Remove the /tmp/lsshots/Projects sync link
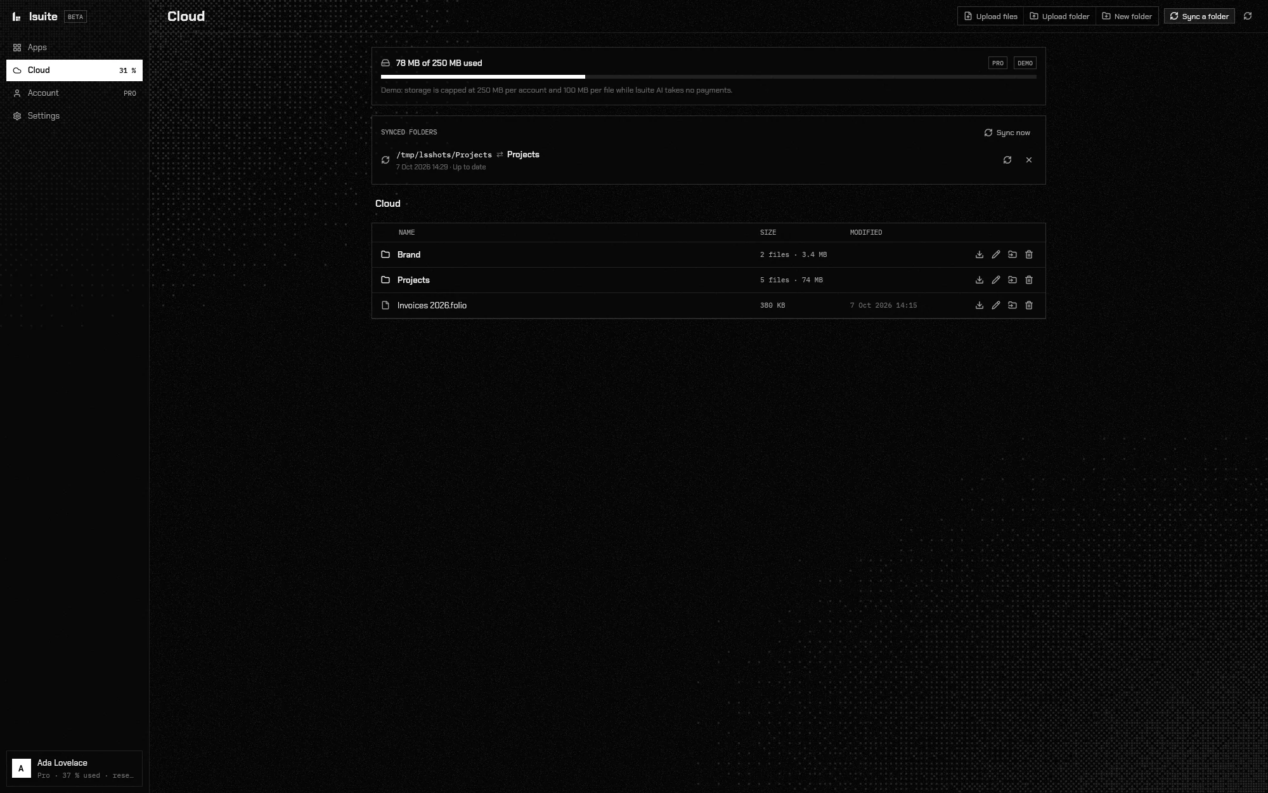The image size is (1268, 793). [x=1029, y=160]
